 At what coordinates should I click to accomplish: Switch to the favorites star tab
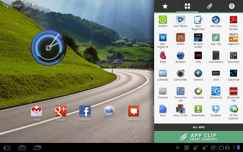pos(165,6)
